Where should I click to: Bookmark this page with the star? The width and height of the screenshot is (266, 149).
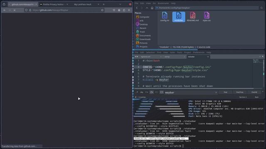pyautogui.click(x=102, y=10)
